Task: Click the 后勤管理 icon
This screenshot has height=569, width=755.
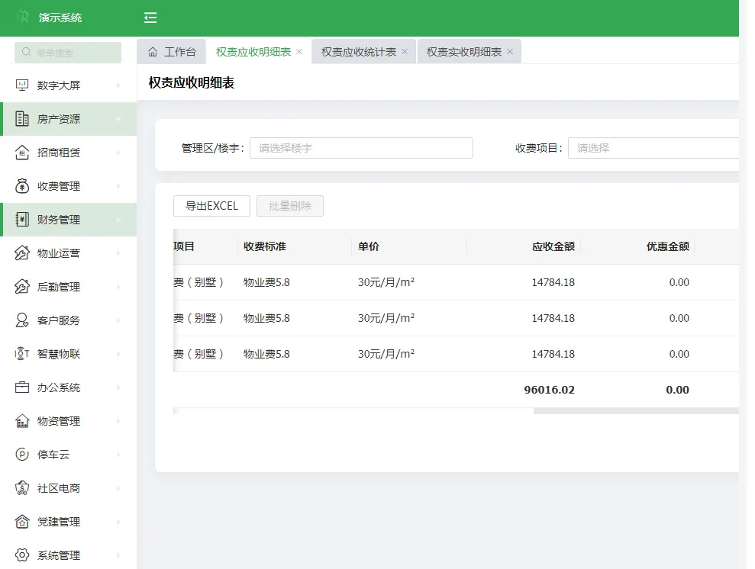Action: point(22,287)
